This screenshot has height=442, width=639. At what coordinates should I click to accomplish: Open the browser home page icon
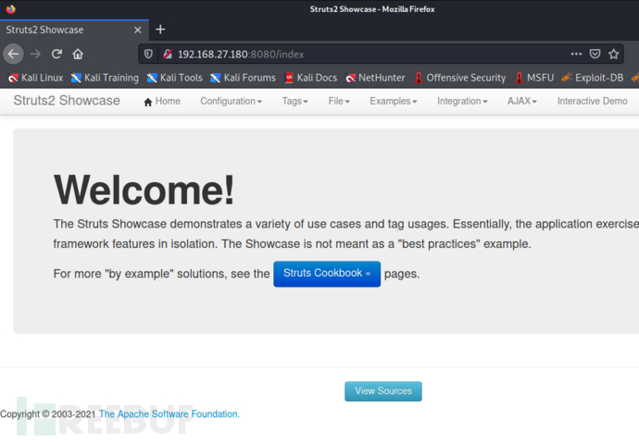click(78, 54)
